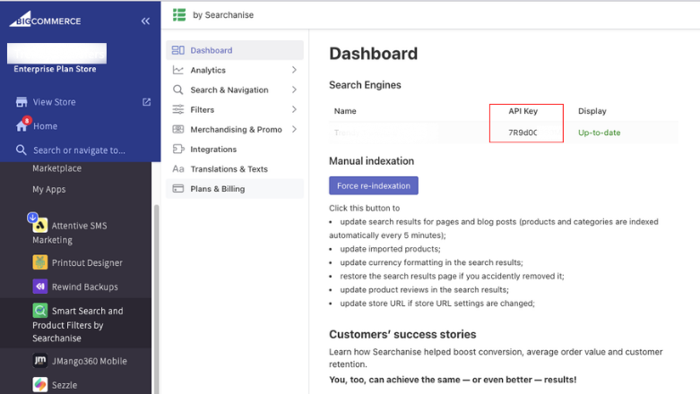
Task: Open JMango360 Mobile app icon
Action: point(40,361)
